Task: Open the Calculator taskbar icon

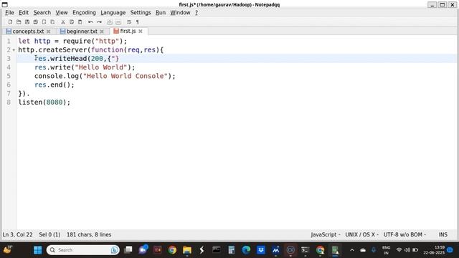Action: 231,250
